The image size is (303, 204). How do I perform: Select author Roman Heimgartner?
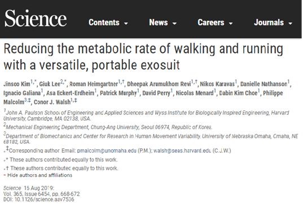point(94,84)
